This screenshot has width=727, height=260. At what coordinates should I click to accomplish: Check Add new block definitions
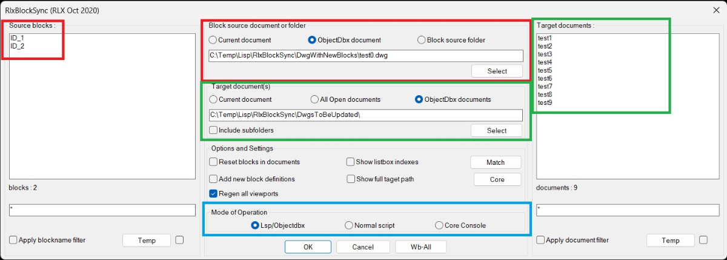(213, 179)
